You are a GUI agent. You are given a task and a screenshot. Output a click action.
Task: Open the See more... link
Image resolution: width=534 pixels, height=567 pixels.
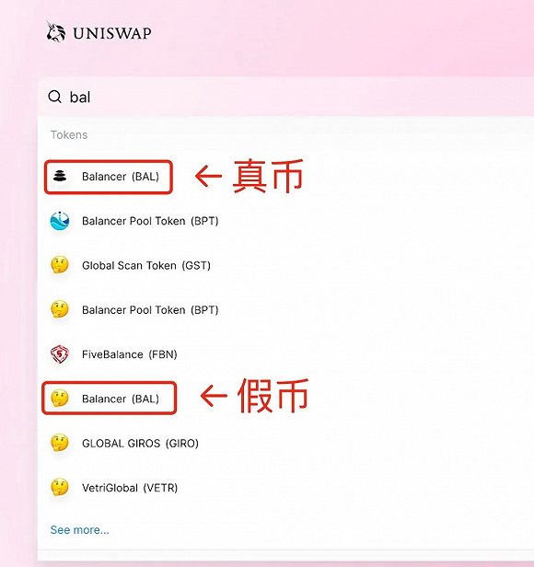point(79,530)
